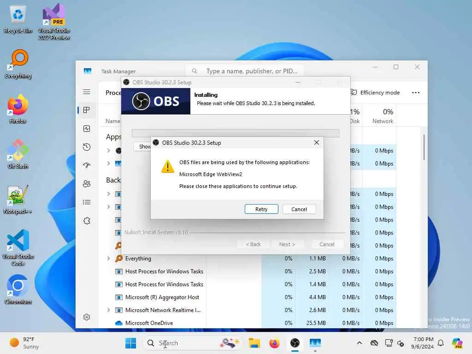
Task: Open Details page in Task Manager sidebar
Action: click(87, 202)
